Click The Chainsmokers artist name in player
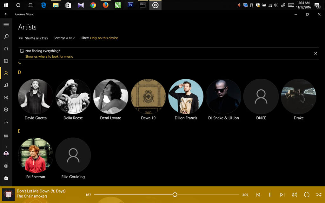Viewport: 325px width, 203px height. click(32, 196)
